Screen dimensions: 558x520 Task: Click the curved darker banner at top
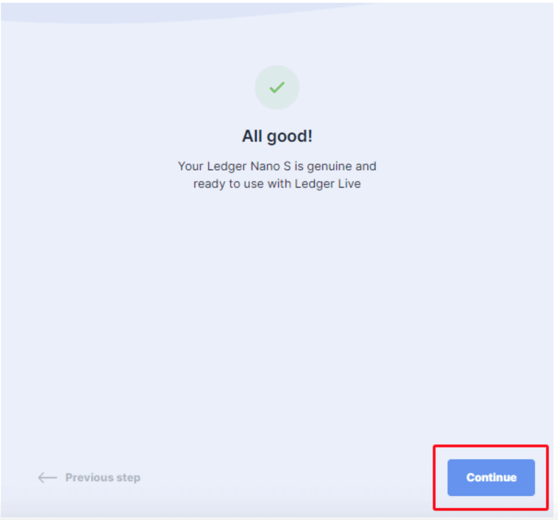click(x=186, y=12)
